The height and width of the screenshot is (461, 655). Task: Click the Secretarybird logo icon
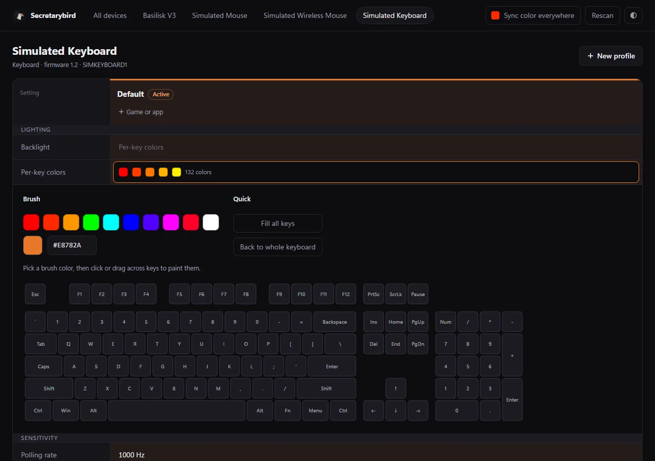(19, 15)
